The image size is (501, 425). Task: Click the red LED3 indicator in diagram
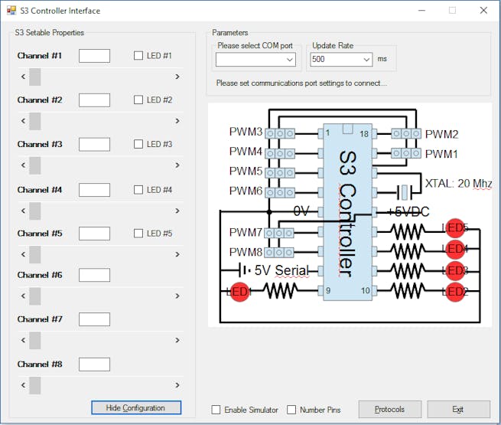pyautogui.click(x=455, y=271)
